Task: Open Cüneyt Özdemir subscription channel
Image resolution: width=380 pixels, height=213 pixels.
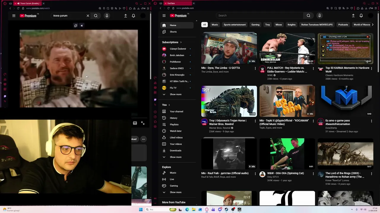Action: click(177, 49)
